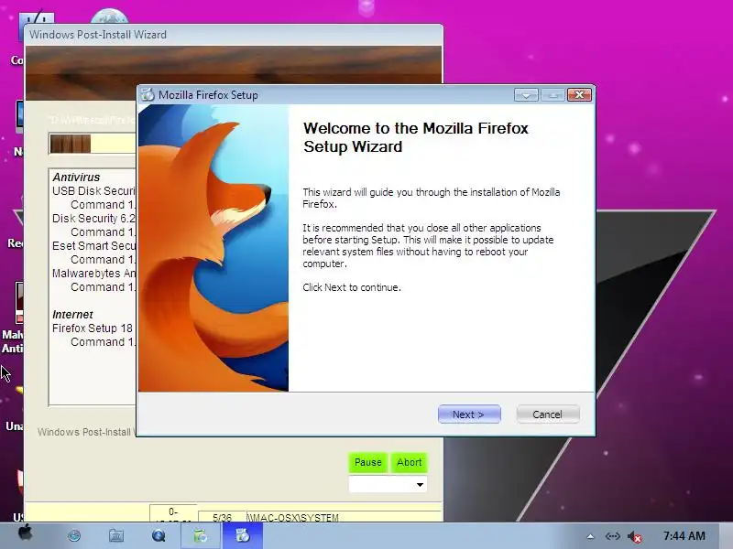Open the QuickTime-style Q taskbar icon
The width and height of the screenshot is (733, 549).
(159, 535)
